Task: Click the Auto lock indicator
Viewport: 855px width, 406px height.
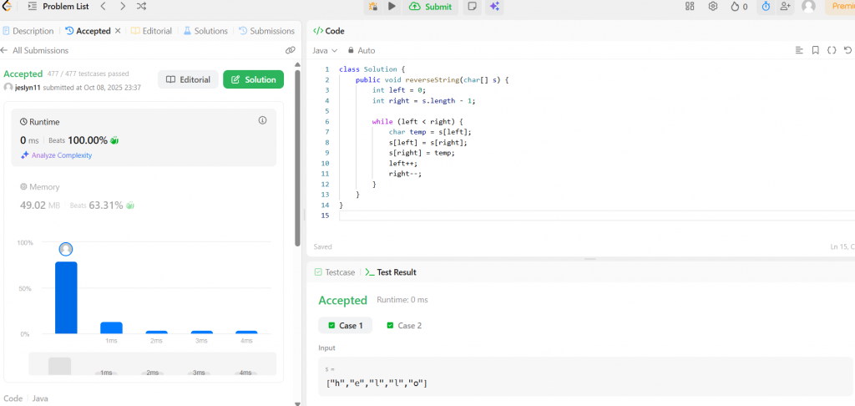Action: point(362,50)
